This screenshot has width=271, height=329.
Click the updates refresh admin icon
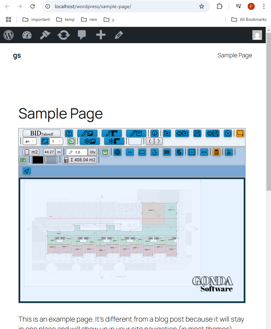pyautogui.click(x=64, y=35)
